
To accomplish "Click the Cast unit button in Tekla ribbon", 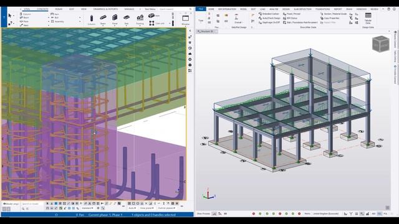I will pos(156,24).
